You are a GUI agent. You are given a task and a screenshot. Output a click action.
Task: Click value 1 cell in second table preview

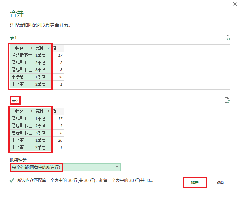pos(57,147)
